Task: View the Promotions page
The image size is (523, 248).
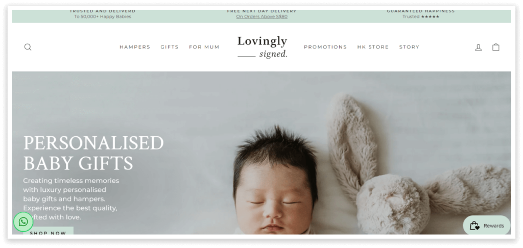Action: click(325, 47)
